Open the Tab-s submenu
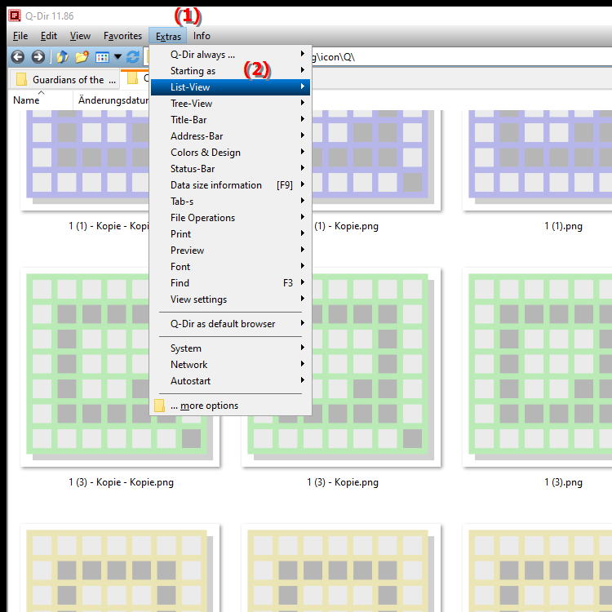 point(230,202)
